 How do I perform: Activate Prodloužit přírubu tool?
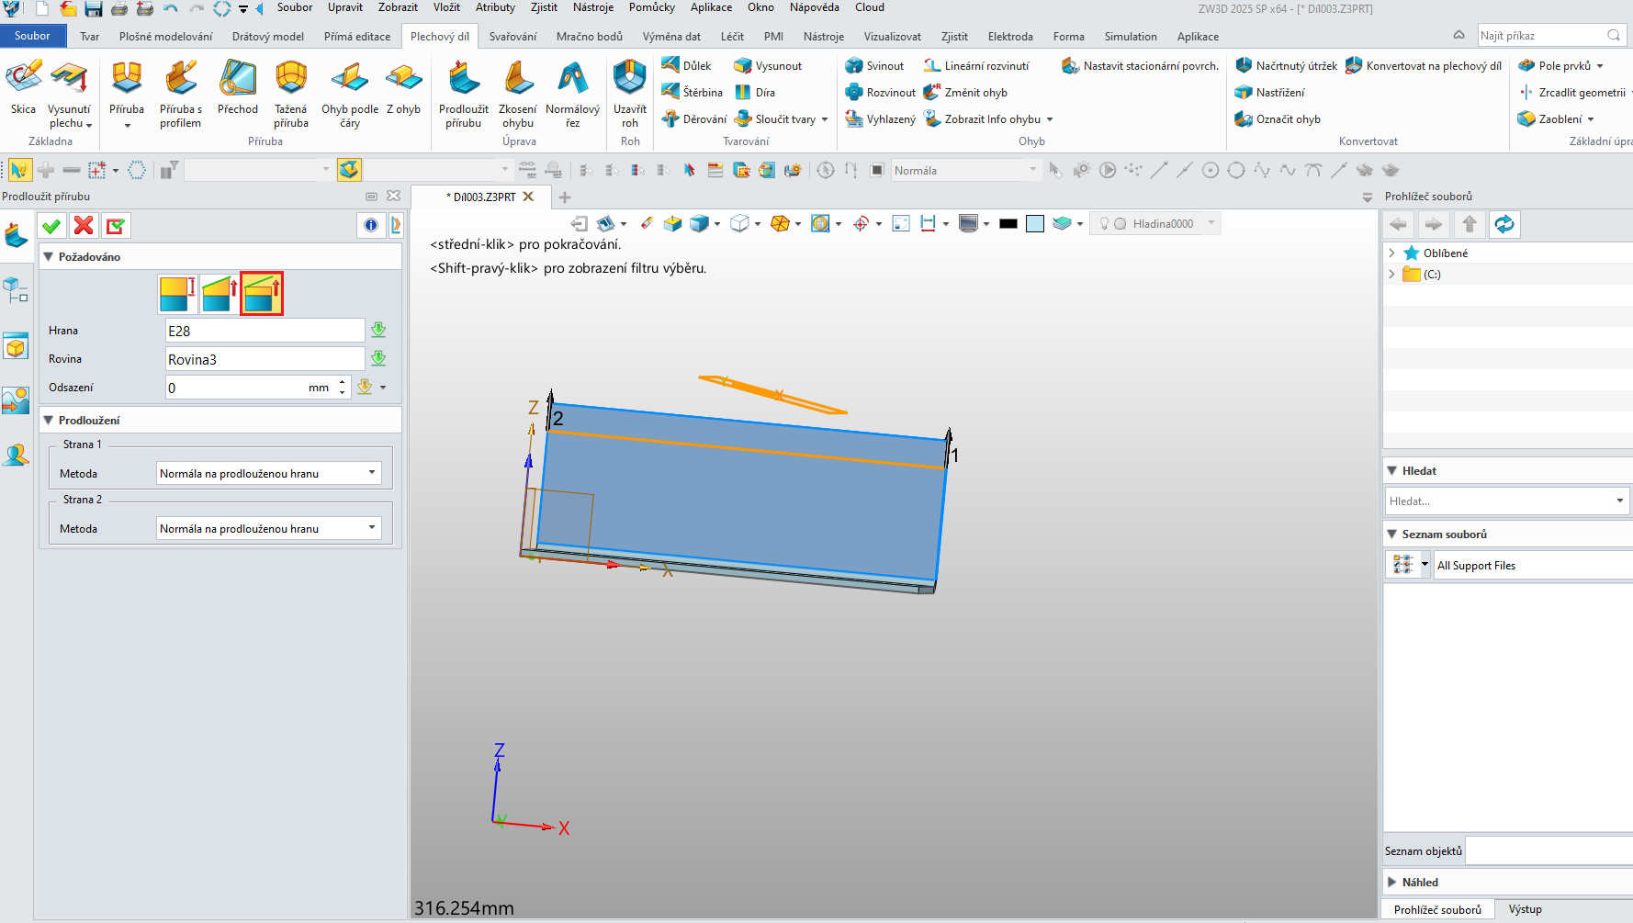point(464,94)
